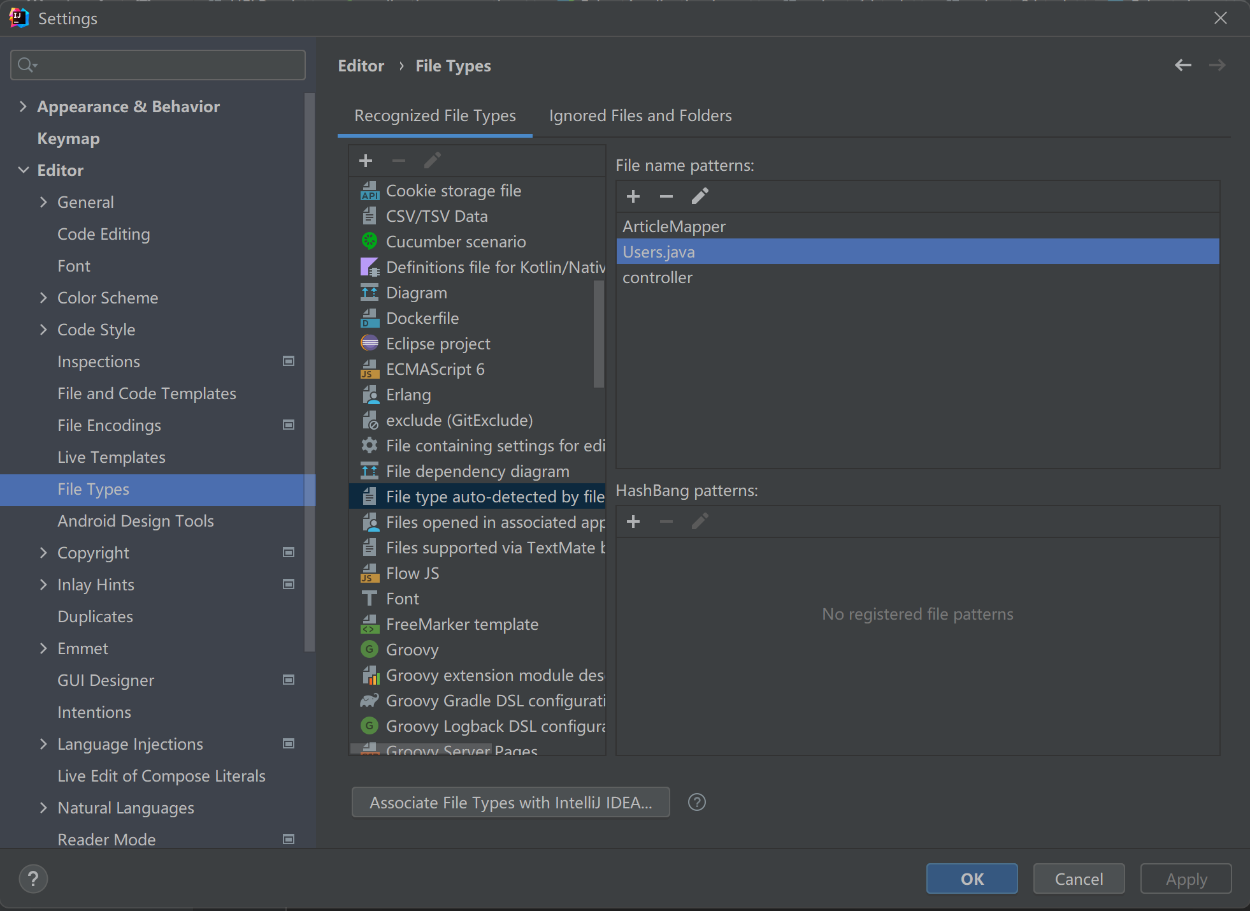The width and height of the screenshot is (1250, 911).
Task: Add a new HashBang pattern
Action: [633, 522]
